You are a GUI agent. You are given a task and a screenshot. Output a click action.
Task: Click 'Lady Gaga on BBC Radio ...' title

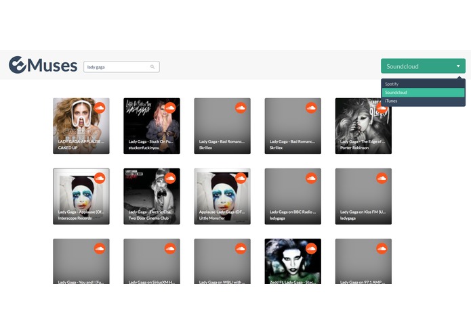(293, 212)
